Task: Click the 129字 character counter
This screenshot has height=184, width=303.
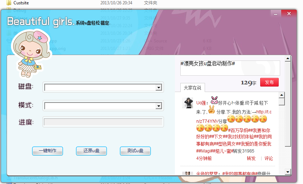Action: tap(249, 83)
